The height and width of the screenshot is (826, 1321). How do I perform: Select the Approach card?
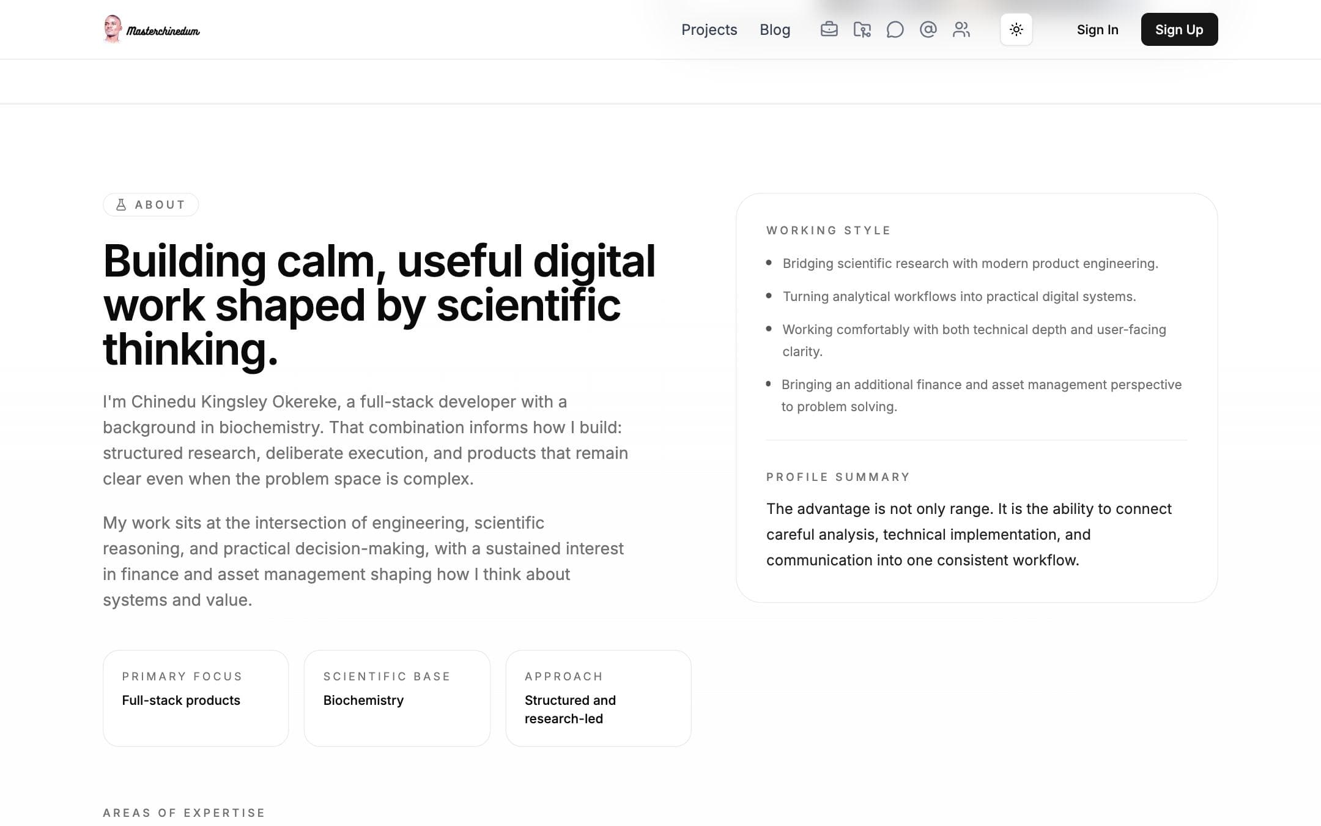click(598, 698)
